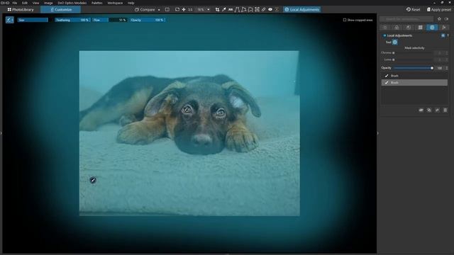This screenshot has width=454, height=255.
Task: Collapse the Local Adjustments section
Action: [x=384, y=35]
